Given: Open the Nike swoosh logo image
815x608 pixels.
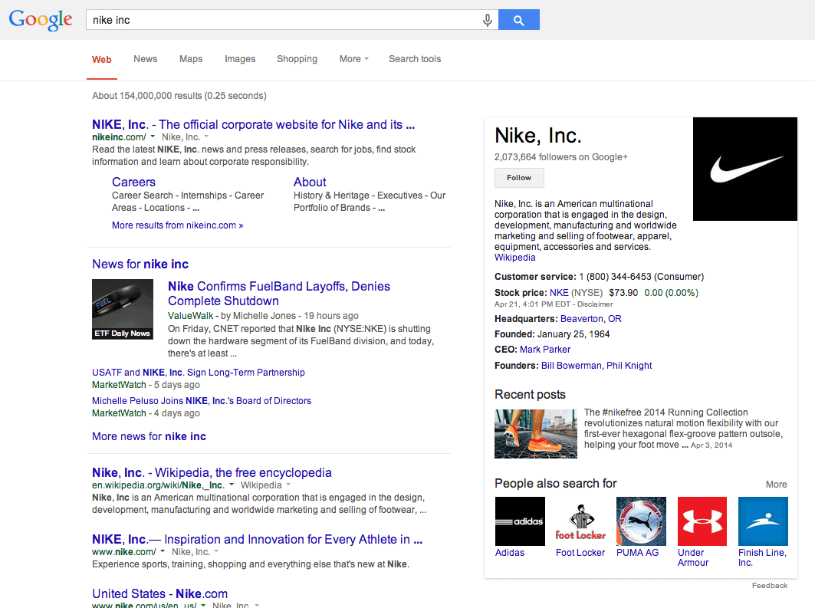Looking at the screenshot, I should point(745,169).
